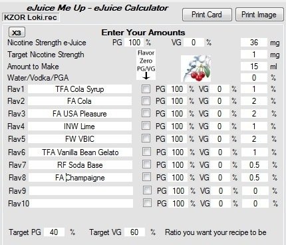Viewport: 286px width, 245px height.
Task: Select the Target PG percentage field
Action: click(x=54, y=232)
